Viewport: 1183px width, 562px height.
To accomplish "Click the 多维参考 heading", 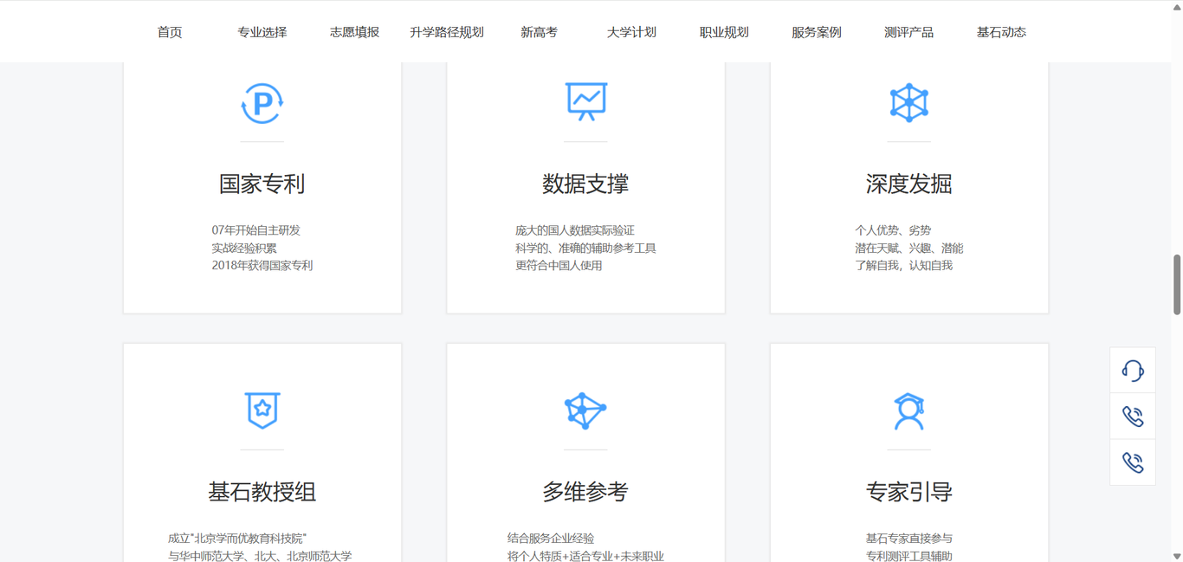I will 585,492.
